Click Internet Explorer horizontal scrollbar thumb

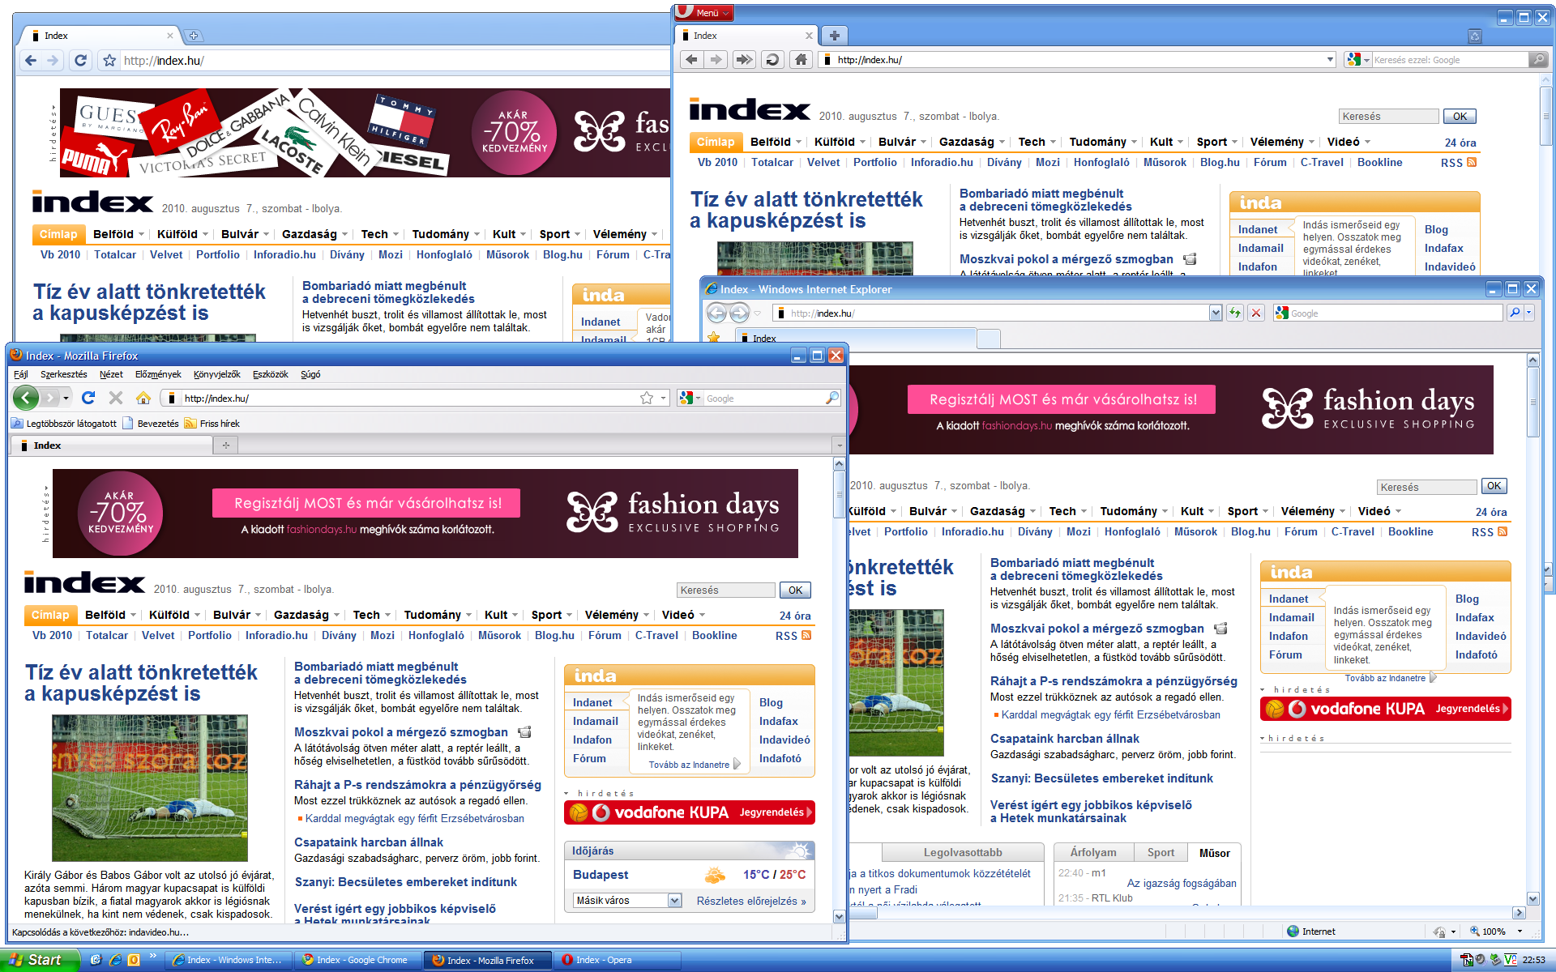tap(863, 913)
